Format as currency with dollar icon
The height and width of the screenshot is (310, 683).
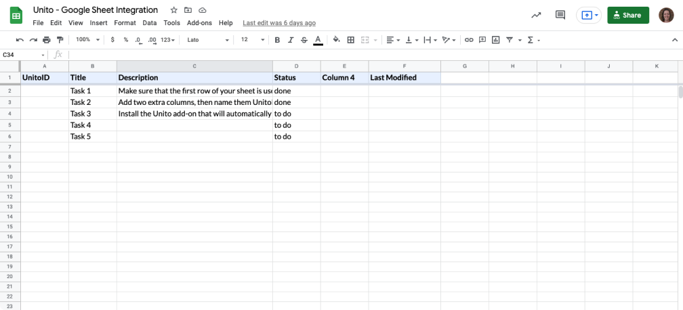(112, 40)
